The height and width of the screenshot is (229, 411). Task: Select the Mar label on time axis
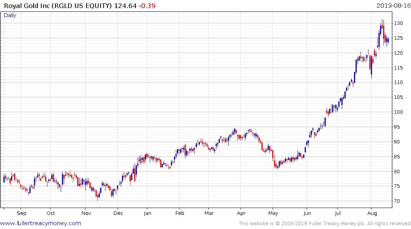click(209, 213)
